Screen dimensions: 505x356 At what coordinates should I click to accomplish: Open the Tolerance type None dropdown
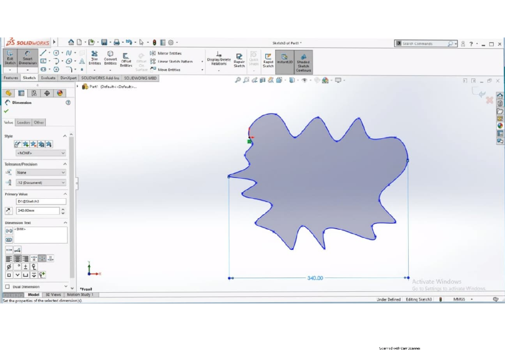(x=41, y=173)
